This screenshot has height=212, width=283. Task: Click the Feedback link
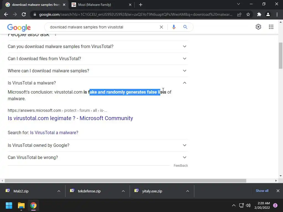181,166
